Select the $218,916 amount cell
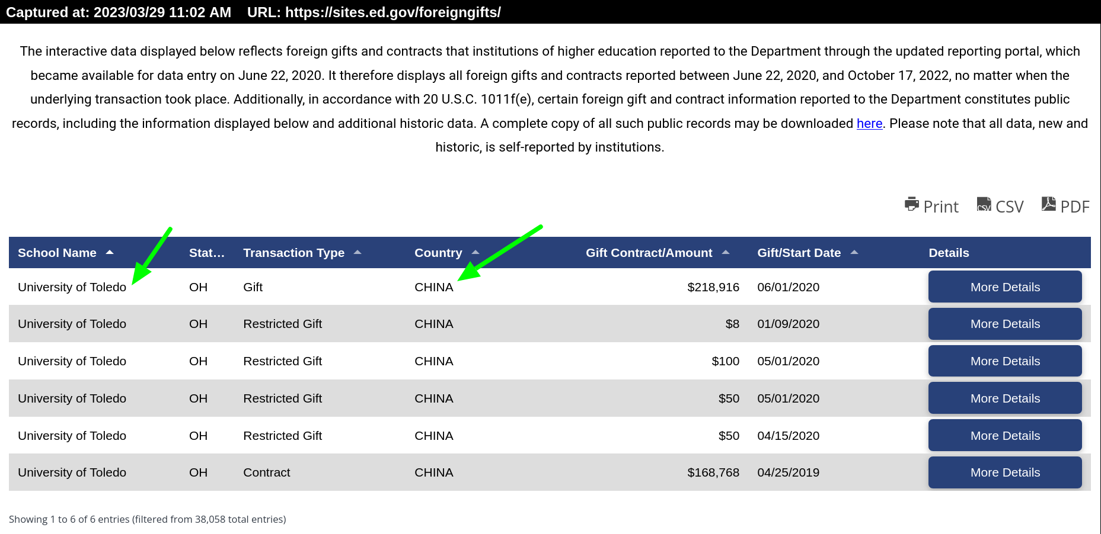 [713, 287]
